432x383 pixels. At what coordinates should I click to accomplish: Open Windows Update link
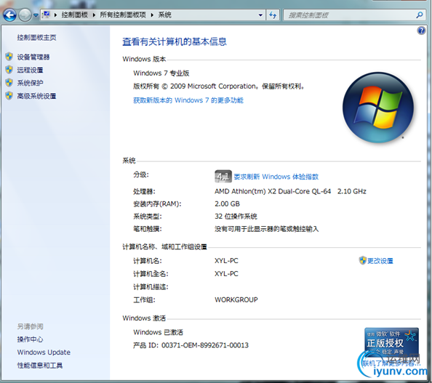(x=44, y=352)
